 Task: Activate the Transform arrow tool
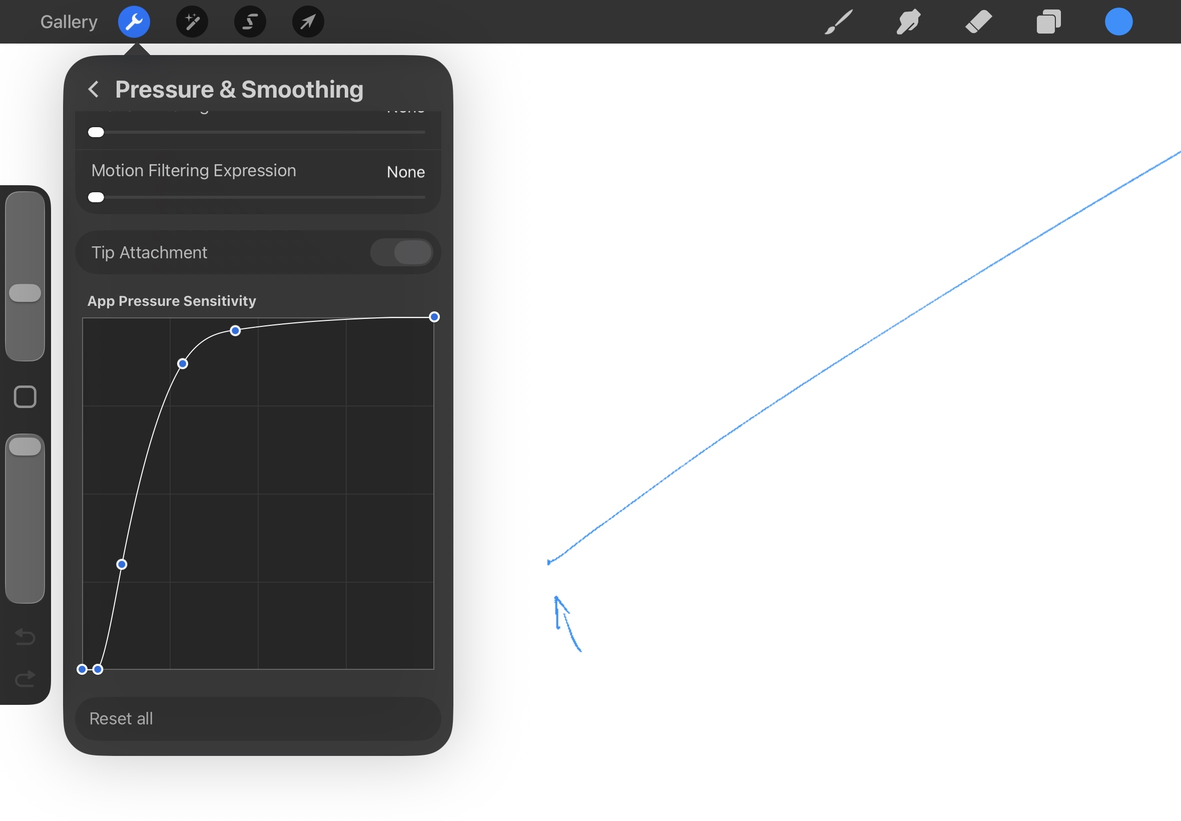(308, 22)
